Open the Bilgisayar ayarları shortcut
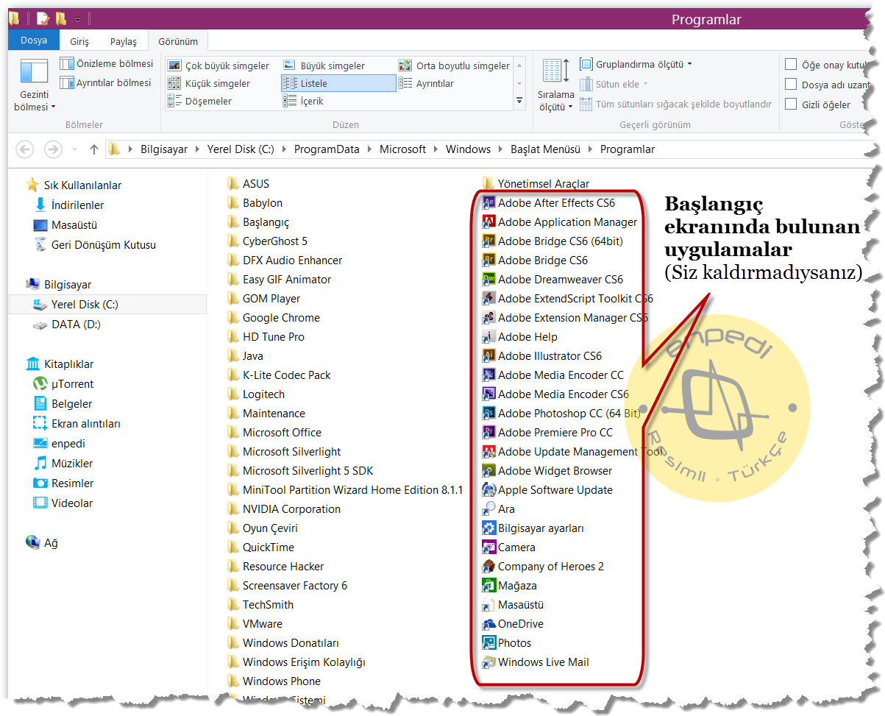The height and width of the screenshot is (716, 885). 533,528
